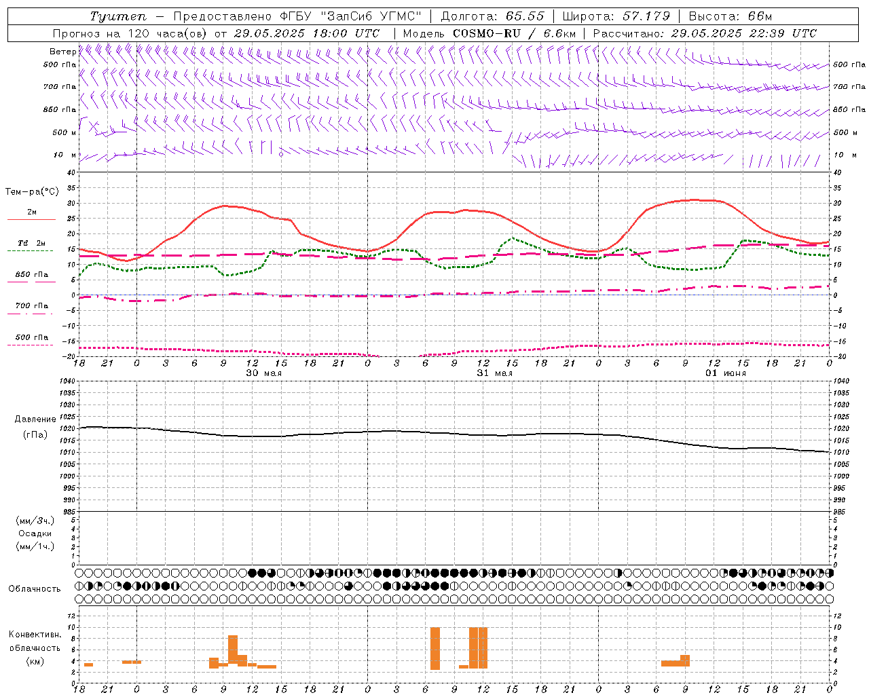Select the text "Предоставлено ФГБУ ЗапСиб УГМС"
This screenshot has width=869, height=695.
point(297,16)
